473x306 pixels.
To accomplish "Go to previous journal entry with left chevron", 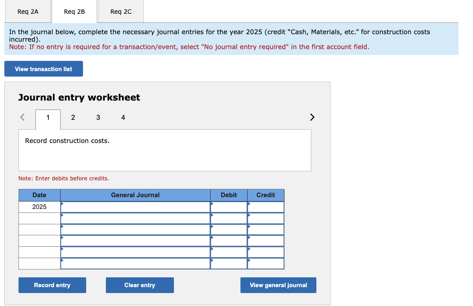I will coord(23,117).
